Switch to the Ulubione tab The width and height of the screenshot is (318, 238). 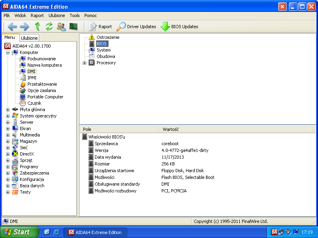click(x=29, y=38)
